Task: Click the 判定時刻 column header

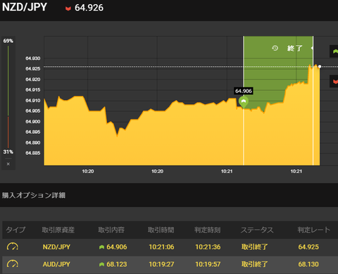Action: point(207,230)
